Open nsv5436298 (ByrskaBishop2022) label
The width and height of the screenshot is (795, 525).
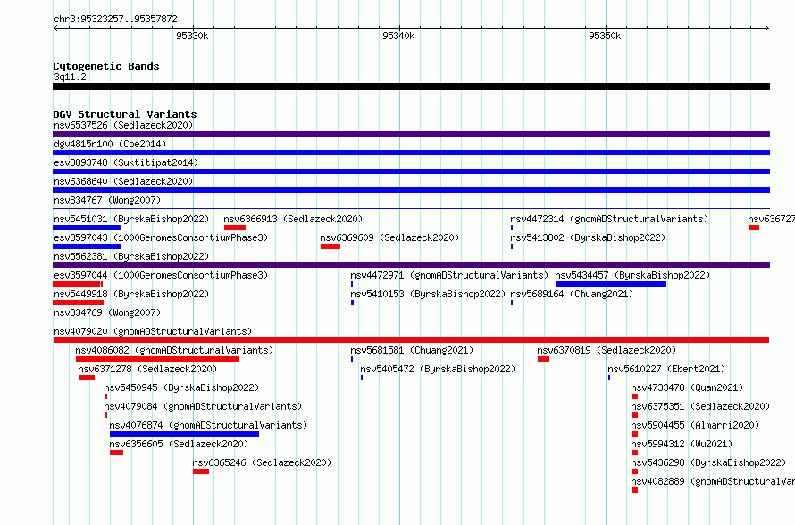[709, 462]
